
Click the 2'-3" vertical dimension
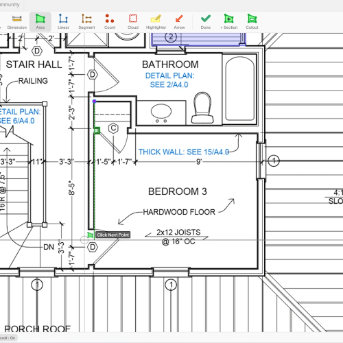pos(72,113)
